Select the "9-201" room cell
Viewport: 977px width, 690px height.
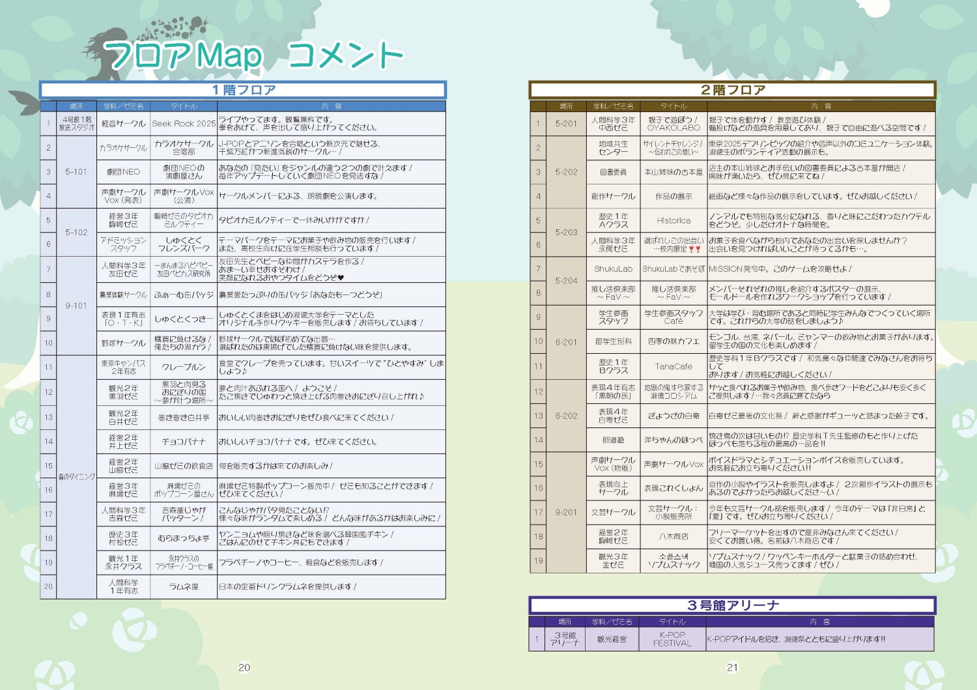(566, 512)
